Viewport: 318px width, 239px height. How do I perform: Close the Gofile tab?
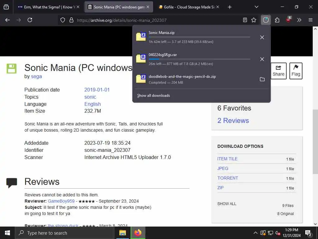click(x=218, y=7)
